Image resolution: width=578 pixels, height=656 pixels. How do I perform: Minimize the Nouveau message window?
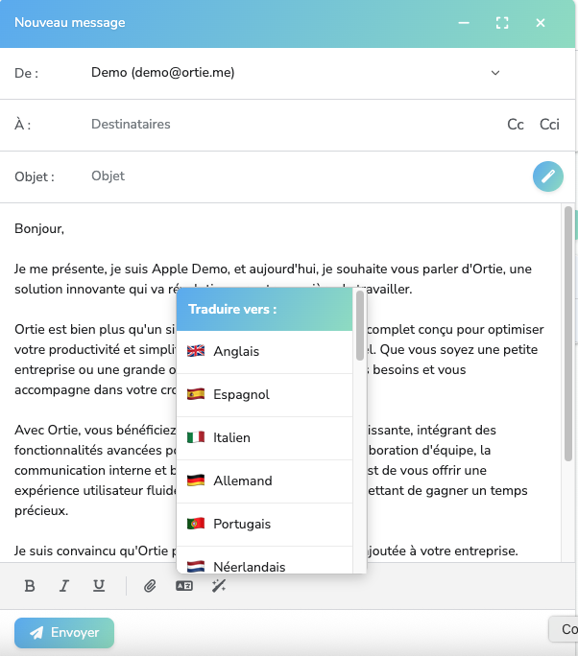pyautogui.click(x=465, y=23)
